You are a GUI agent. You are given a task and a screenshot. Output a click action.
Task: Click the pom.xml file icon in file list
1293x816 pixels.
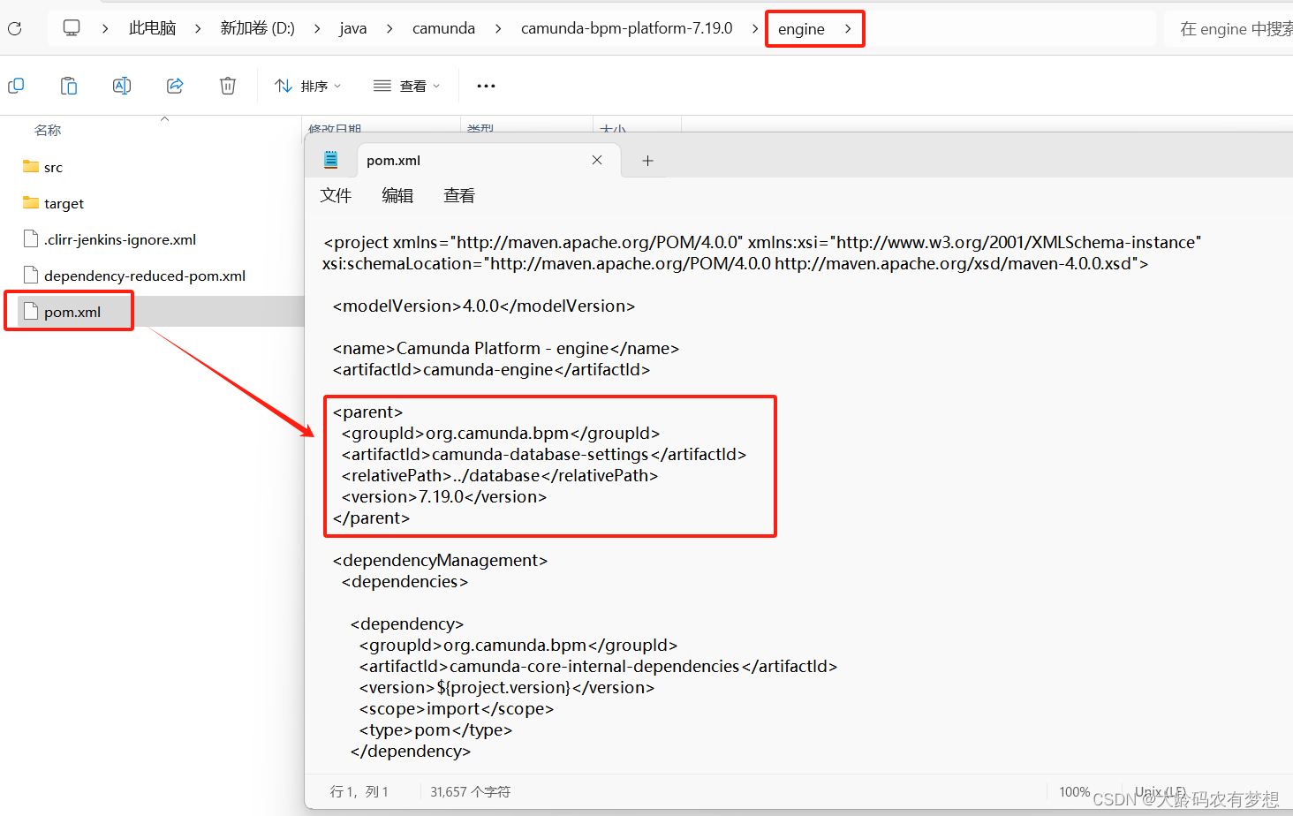(x=31, y=311)
